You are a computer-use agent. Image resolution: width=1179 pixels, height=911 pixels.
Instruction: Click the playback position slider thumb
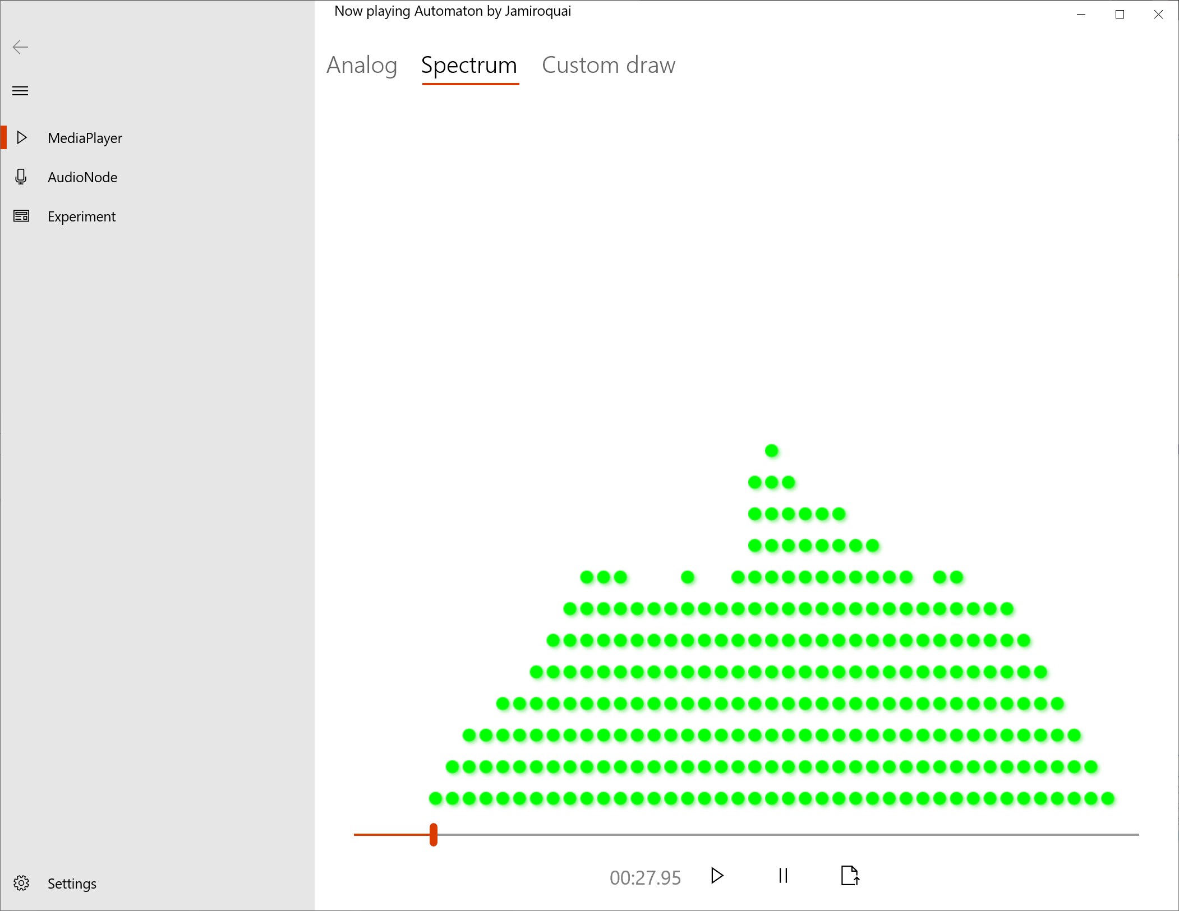[433, 834]
